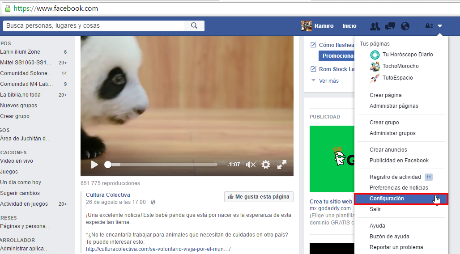Open privacy shortcuts lock icon
The width and height of the screenshot is (460, 254).
click(x=429, y=26)
